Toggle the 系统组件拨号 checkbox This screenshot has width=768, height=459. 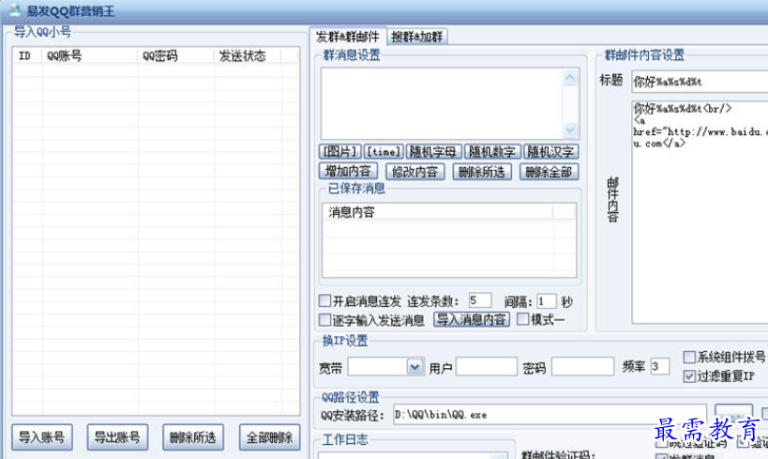[x=689, y=357]
